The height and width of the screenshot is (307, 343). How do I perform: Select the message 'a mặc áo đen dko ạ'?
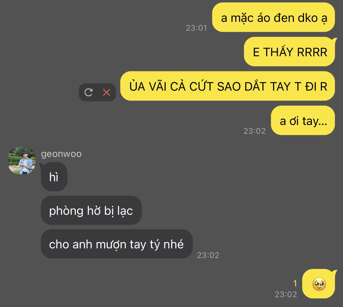coord(274,17)
